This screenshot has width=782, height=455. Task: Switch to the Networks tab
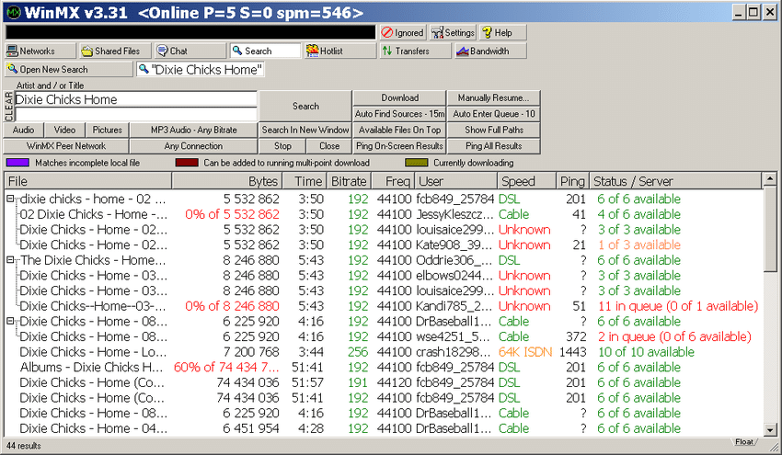click(x=40, y=51)
